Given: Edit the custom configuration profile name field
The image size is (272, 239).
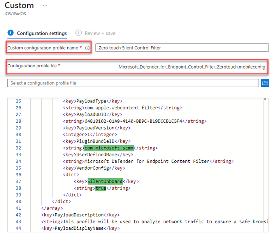Looking at the screenshot, I should point(182,48).
